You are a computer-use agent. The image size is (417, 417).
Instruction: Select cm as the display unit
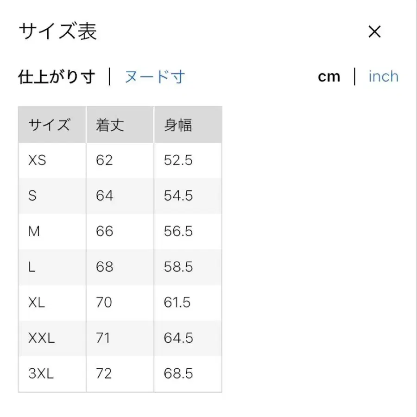[329, 76]
